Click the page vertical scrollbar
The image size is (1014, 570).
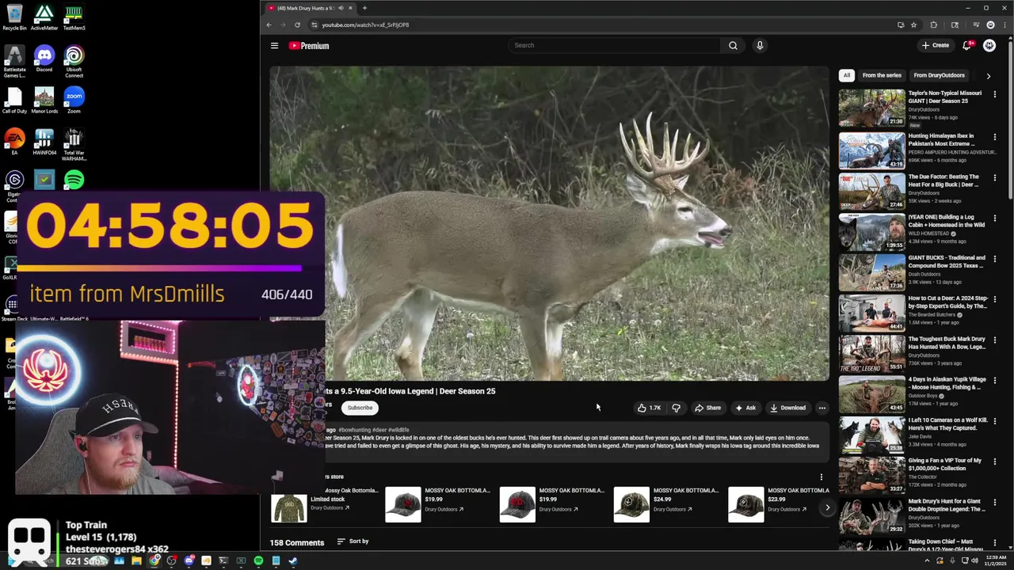(x=1010, y=119)
